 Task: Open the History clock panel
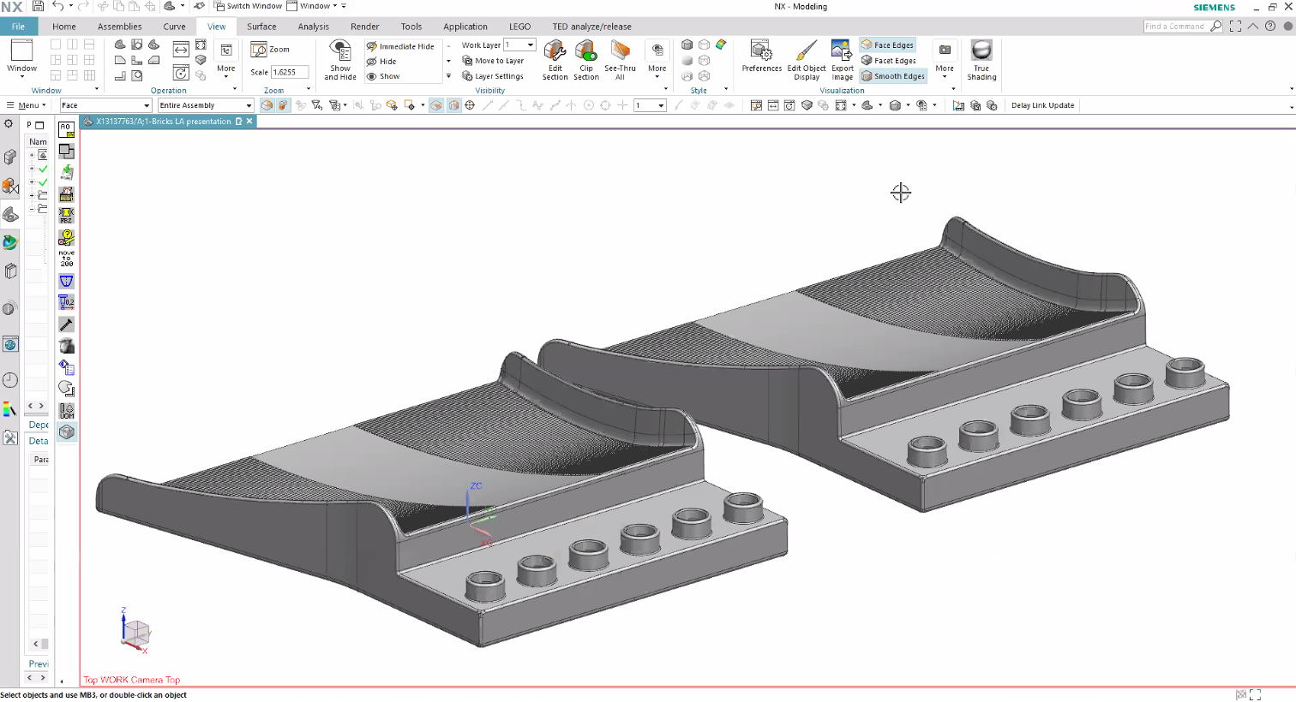[10, 380]
